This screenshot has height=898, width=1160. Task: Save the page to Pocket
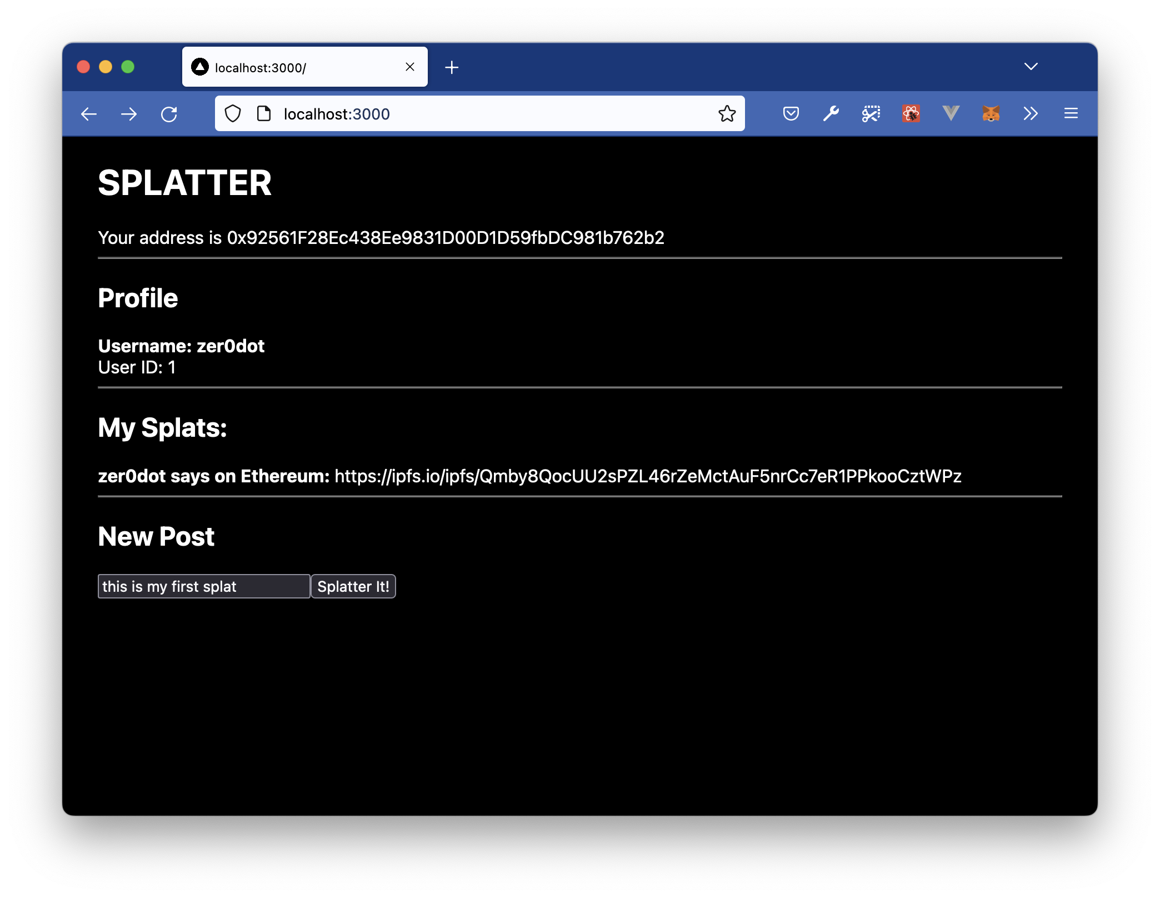coord(791,113)
